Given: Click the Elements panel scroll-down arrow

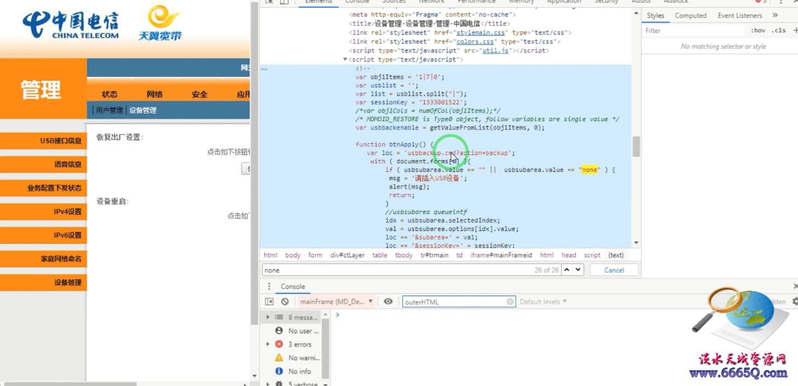Looking at the screenshot, I should [636, 243].
